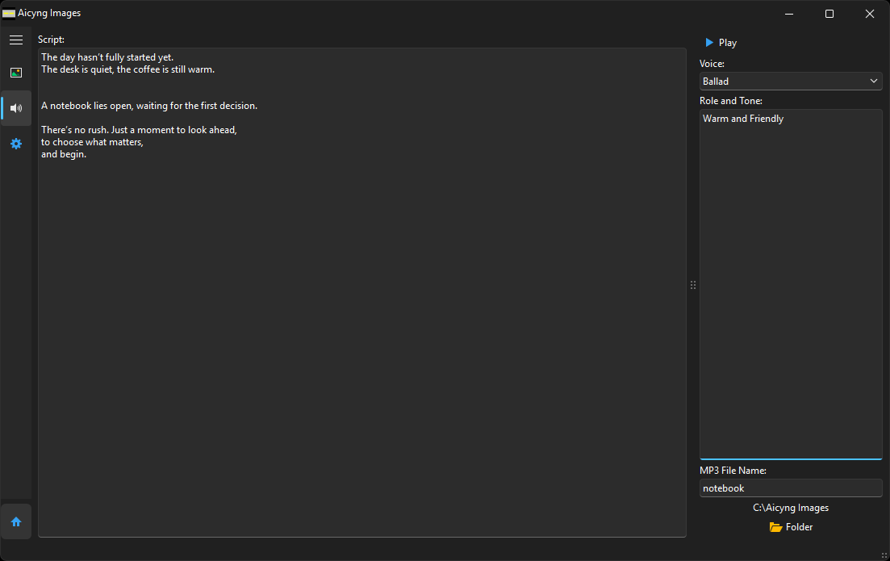Click the C:\Aicyng Images path label

(791, 508)
